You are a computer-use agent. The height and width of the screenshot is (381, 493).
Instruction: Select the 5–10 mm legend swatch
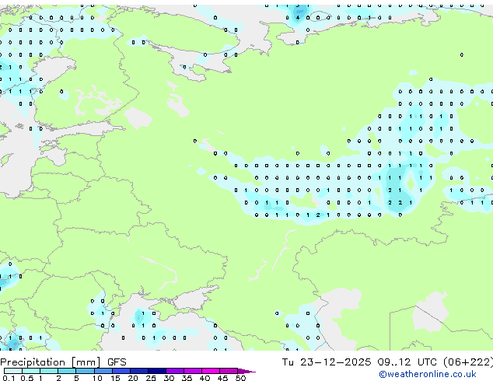click(x=85, y=371)
